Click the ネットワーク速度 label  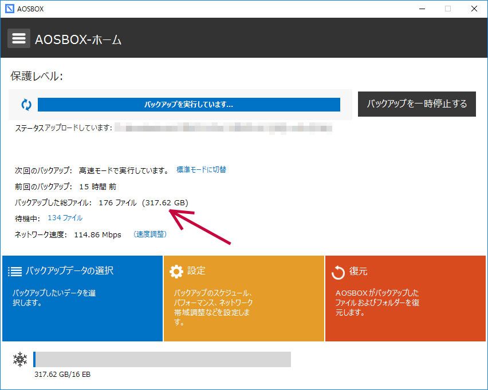(x=41, y=234)
